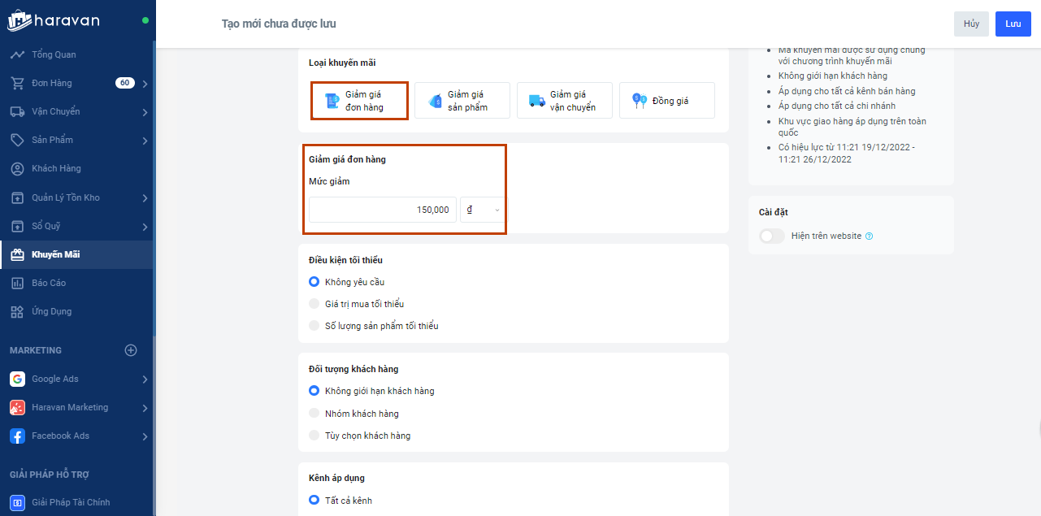Screen dimensions: 1041x516
Task: Choose Số lượng sản phẩm tối thiểu
Action: 314,326
